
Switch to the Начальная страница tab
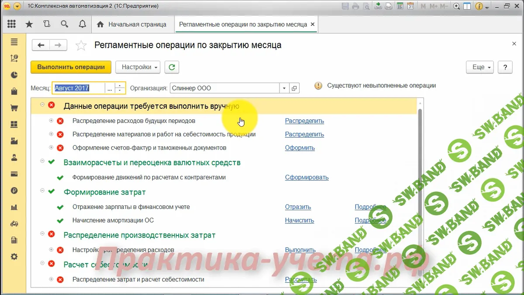tap(135, 24)
